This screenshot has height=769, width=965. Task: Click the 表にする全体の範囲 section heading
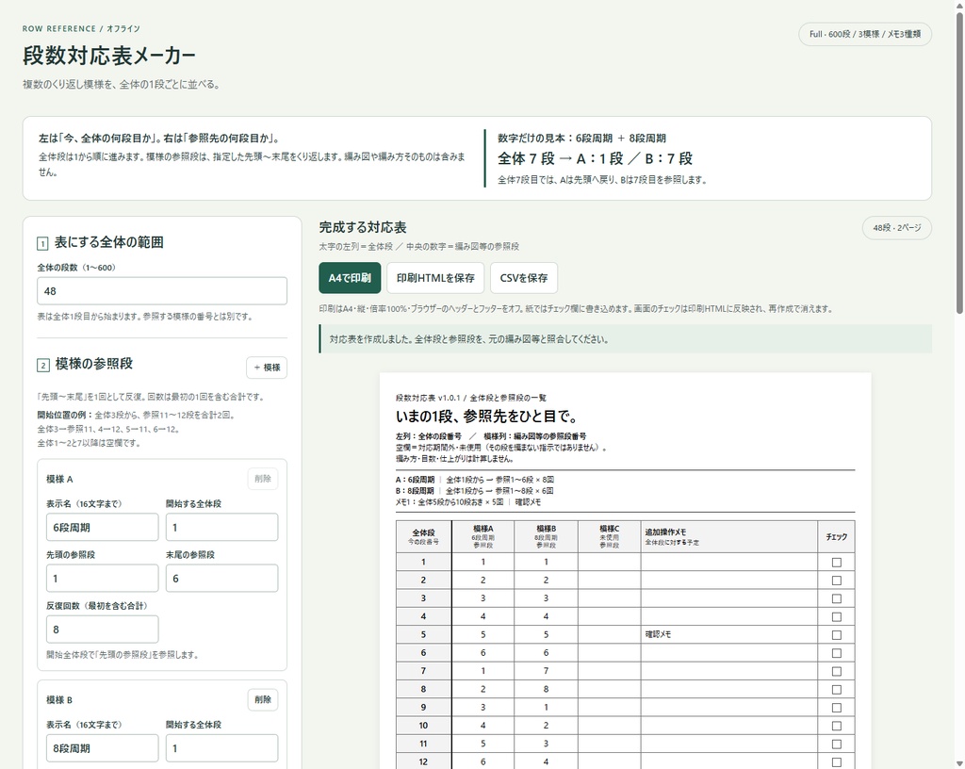[109, 242]
